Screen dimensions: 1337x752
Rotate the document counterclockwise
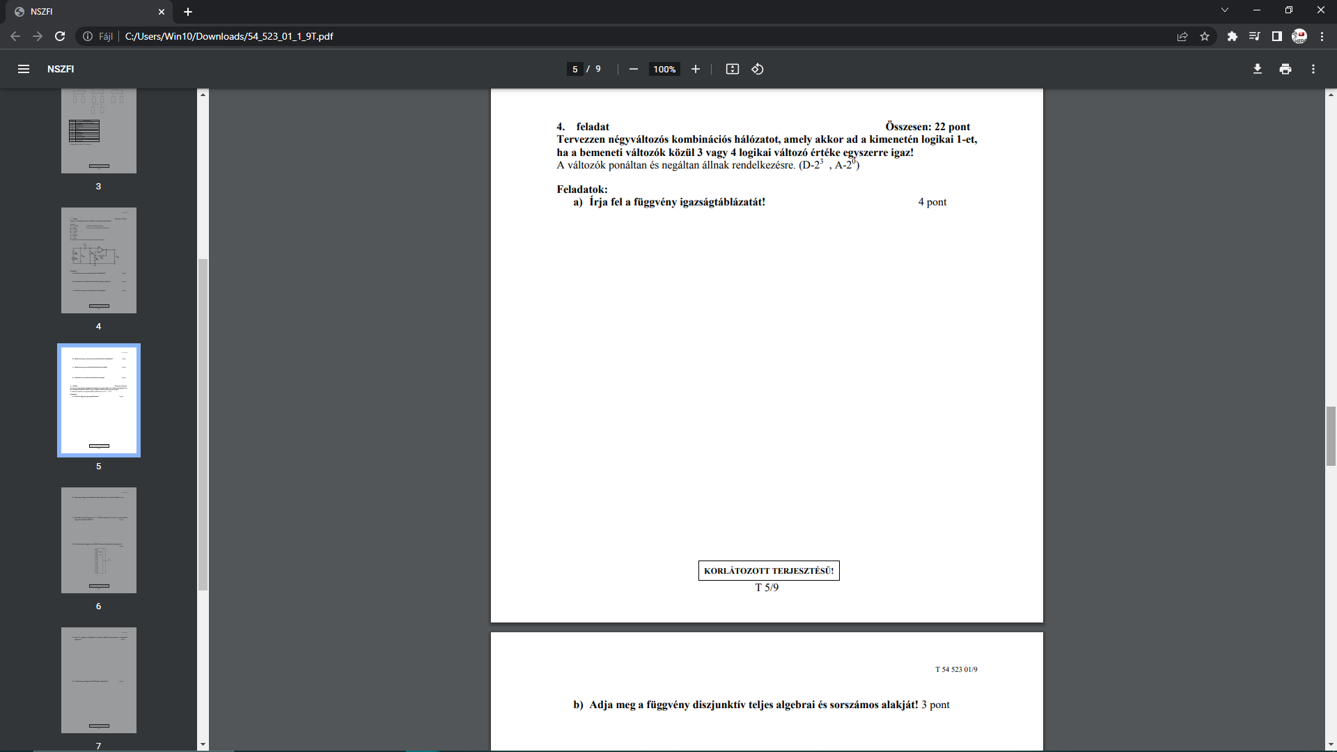(x=758, y=69)
